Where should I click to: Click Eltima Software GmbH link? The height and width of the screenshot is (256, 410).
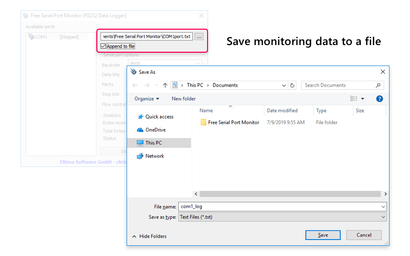pos(93,162)
